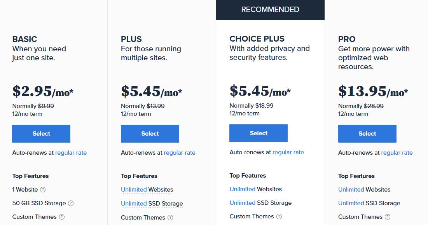
Task: Click Unlimited SSD Storage in Pro plan
Action: pos(369,203)
